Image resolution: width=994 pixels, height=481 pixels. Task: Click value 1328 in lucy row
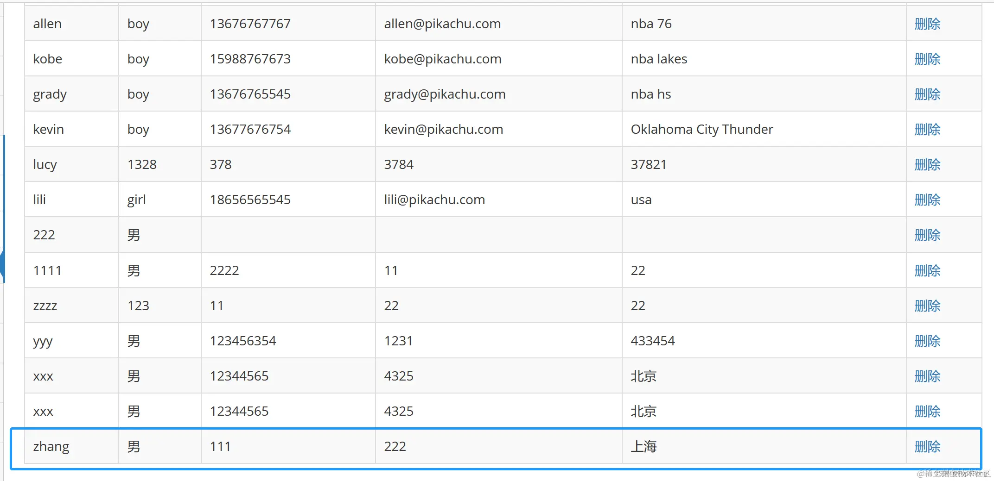[142, 164]
